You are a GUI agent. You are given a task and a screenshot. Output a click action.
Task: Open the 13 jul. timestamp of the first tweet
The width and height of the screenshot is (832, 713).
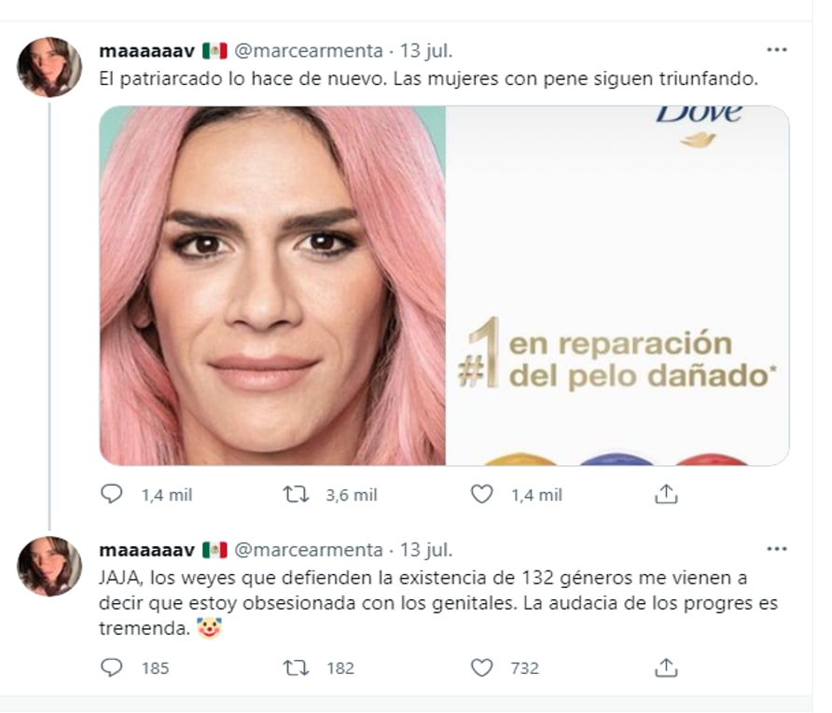(426, 51)
